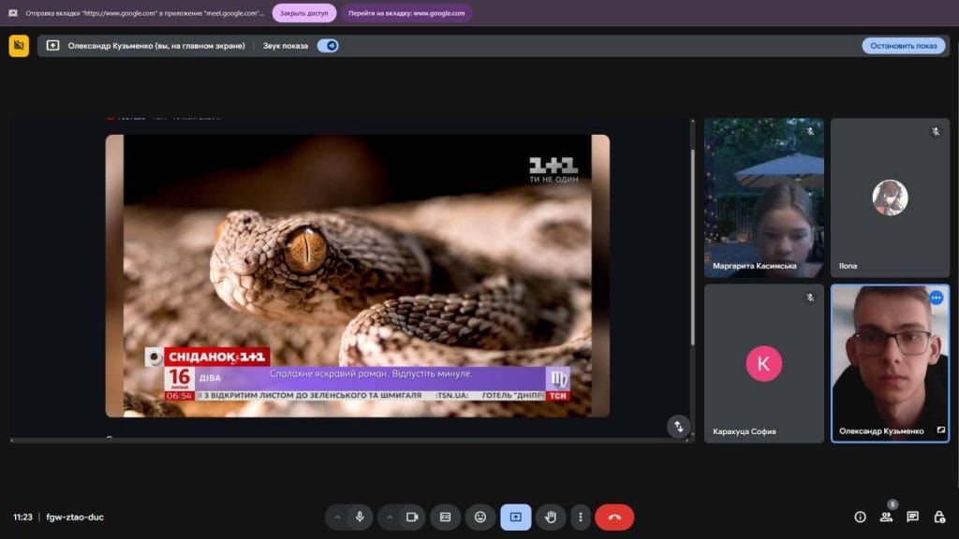959x539 pixels.
Task: Open the emoji reactions button
Action: 480,517
